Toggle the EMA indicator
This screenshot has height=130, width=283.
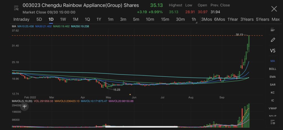(272, 77)
